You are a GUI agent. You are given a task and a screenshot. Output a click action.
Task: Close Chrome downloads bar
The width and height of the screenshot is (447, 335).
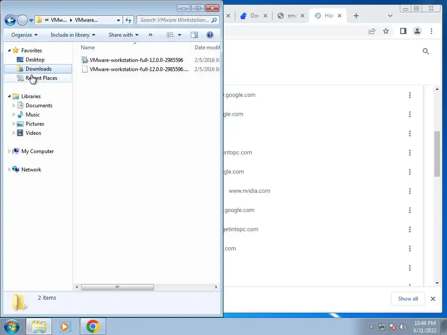pyautogui.click(x=433, y=299)
